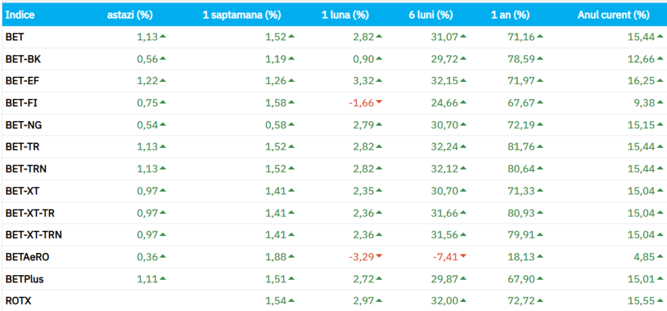Open the BET index row label
This screenshot has height=311, width=667.
(x=14, y=37)
